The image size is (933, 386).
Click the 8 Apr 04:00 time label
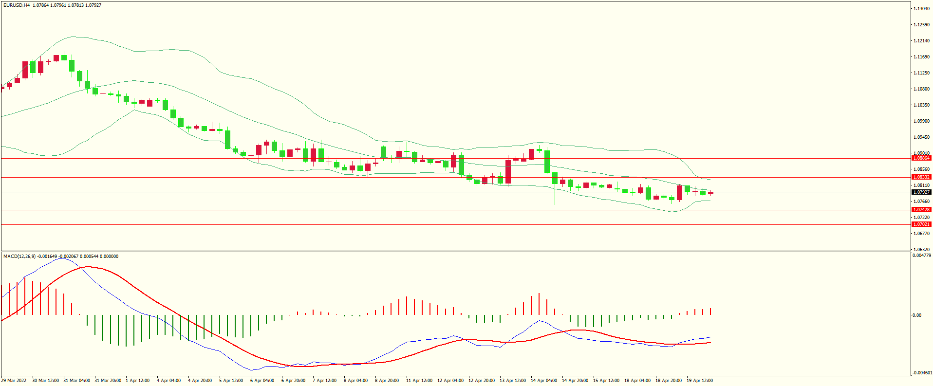tap(355, 381)
